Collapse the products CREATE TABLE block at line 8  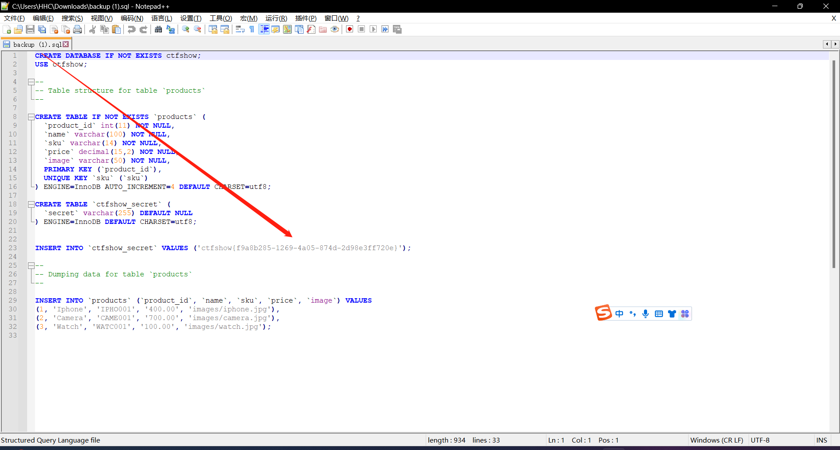pos(31,117)
